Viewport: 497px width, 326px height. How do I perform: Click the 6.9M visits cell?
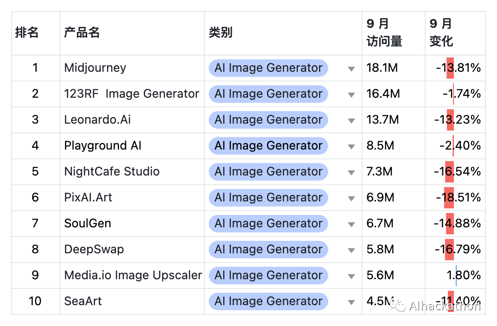393,198
